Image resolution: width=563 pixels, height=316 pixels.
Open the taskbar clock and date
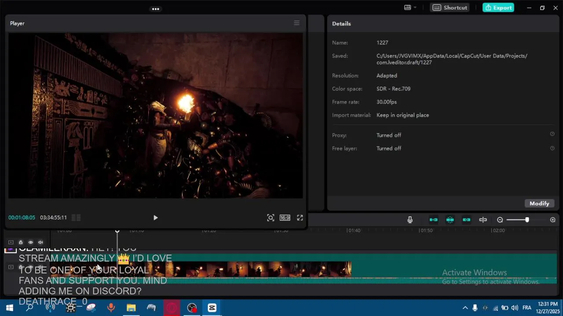pos(547,308)
